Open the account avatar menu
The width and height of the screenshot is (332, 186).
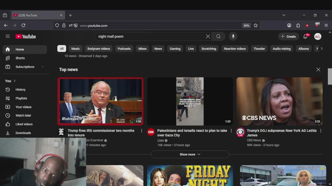coord(318,36)
